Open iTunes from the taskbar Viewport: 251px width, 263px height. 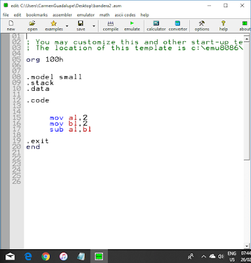click(64, 256)
